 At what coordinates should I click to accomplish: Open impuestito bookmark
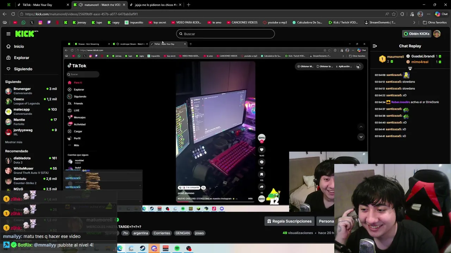point(134,22)
